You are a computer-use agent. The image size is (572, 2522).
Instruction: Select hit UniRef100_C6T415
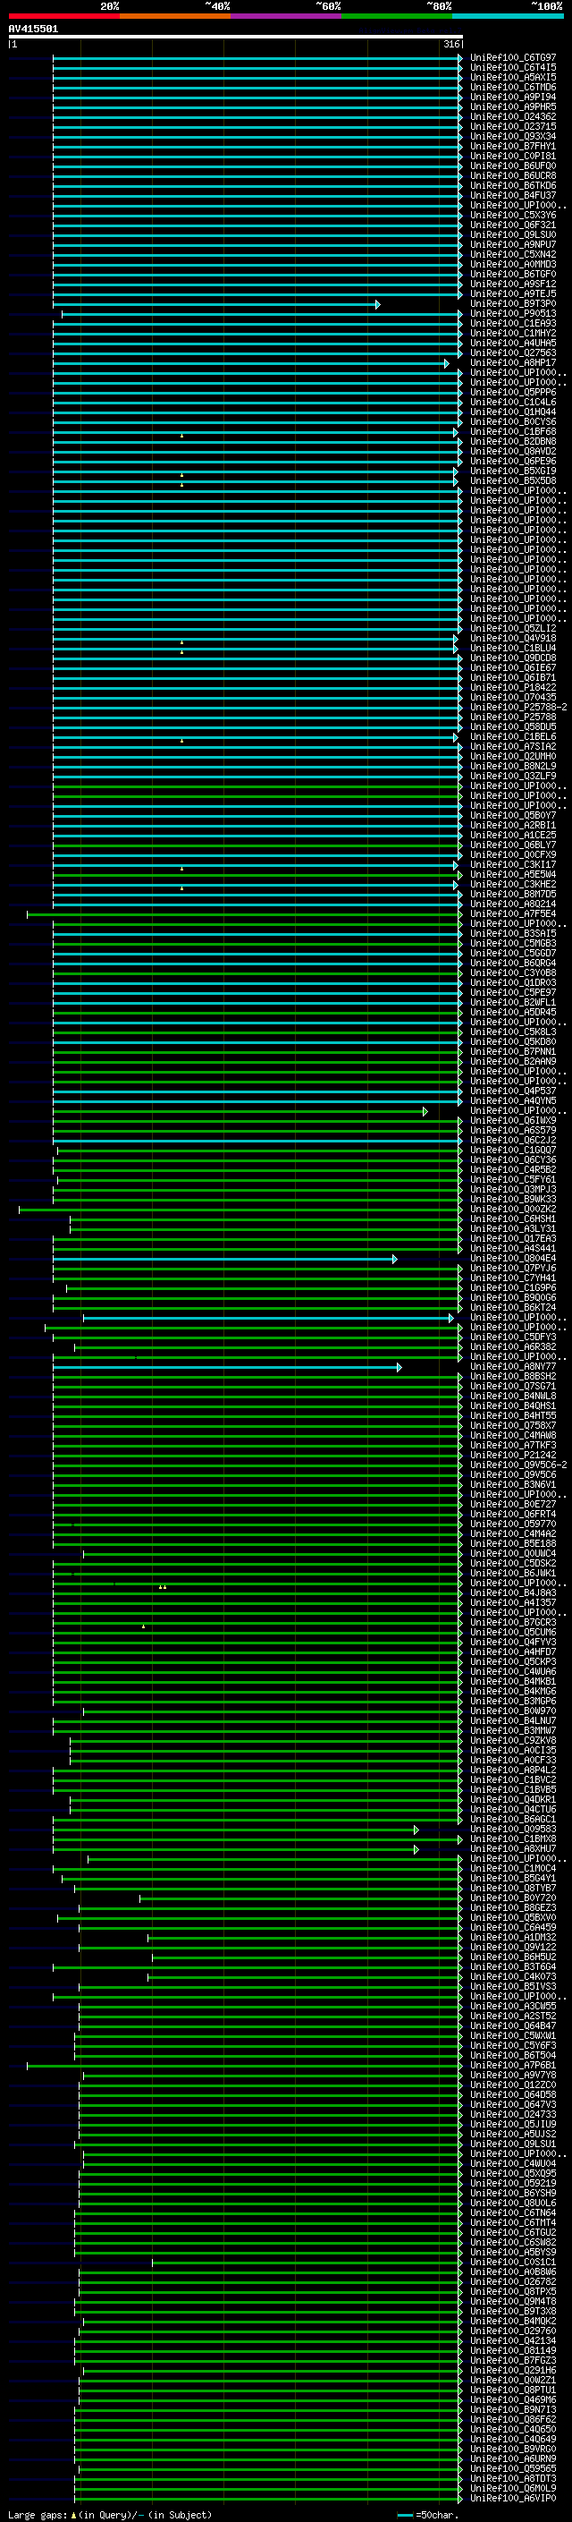click(512, 68)
